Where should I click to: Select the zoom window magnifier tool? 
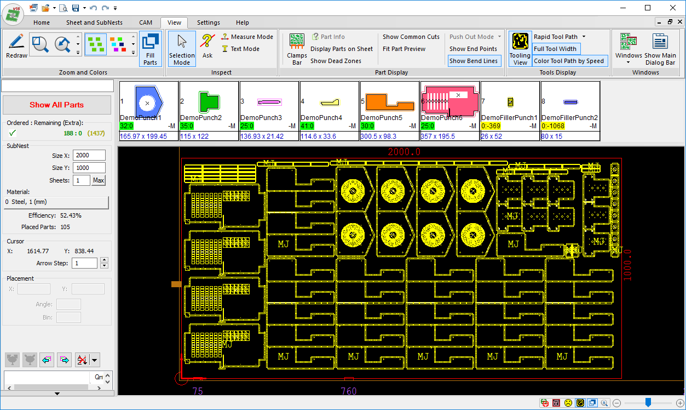(40, 44)
